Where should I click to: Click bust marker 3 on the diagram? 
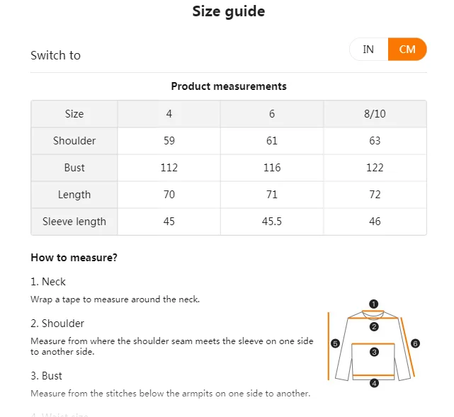pos(374,351)
